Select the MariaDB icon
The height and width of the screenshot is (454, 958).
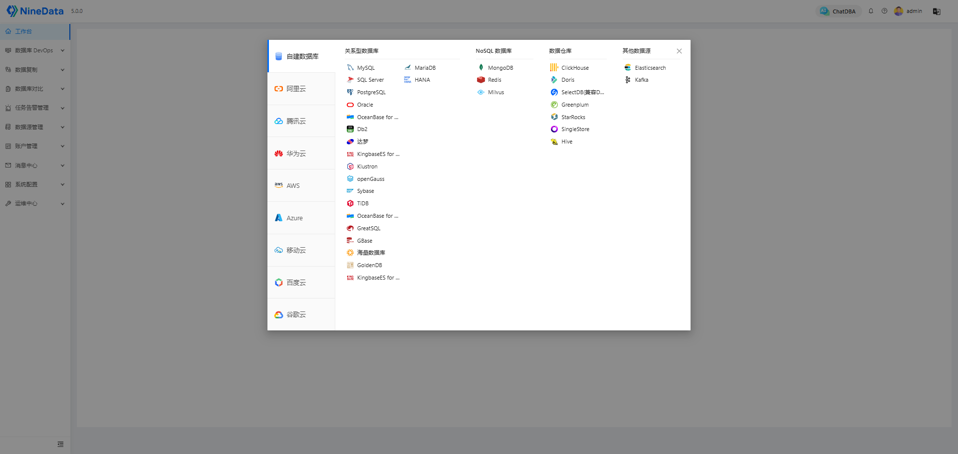[408, 68]
